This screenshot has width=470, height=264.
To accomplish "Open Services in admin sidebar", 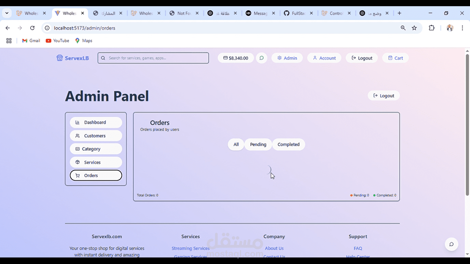I will click(x=96, y=162).
